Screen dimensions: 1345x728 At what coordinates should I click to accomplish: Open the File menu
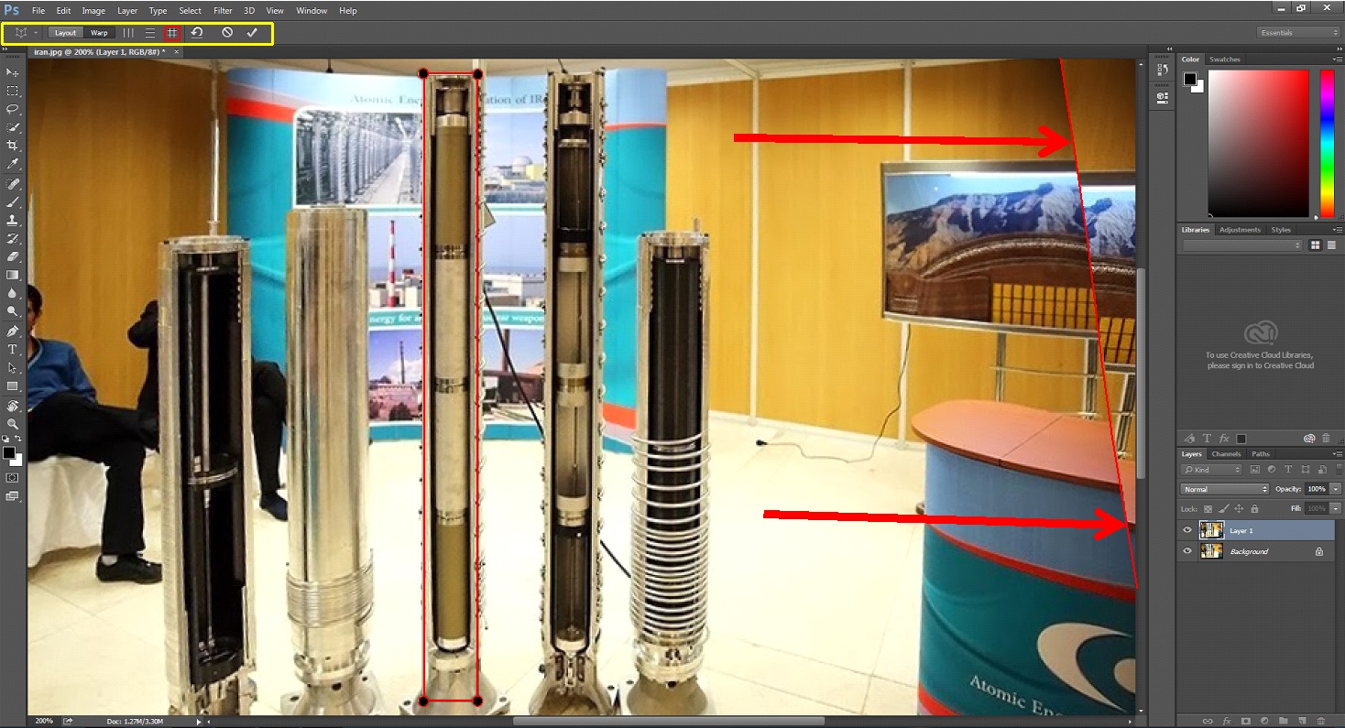(x=38, y=11)
